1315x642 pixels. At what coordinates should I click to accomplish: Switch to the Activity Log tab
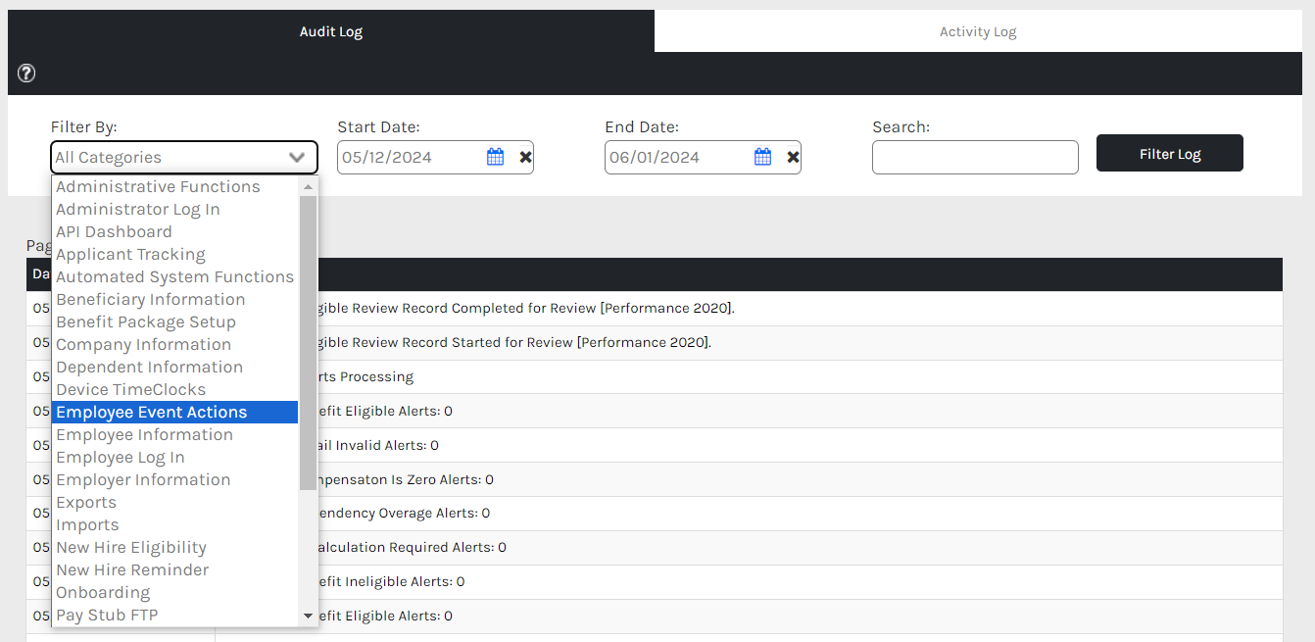pos(978,31)
